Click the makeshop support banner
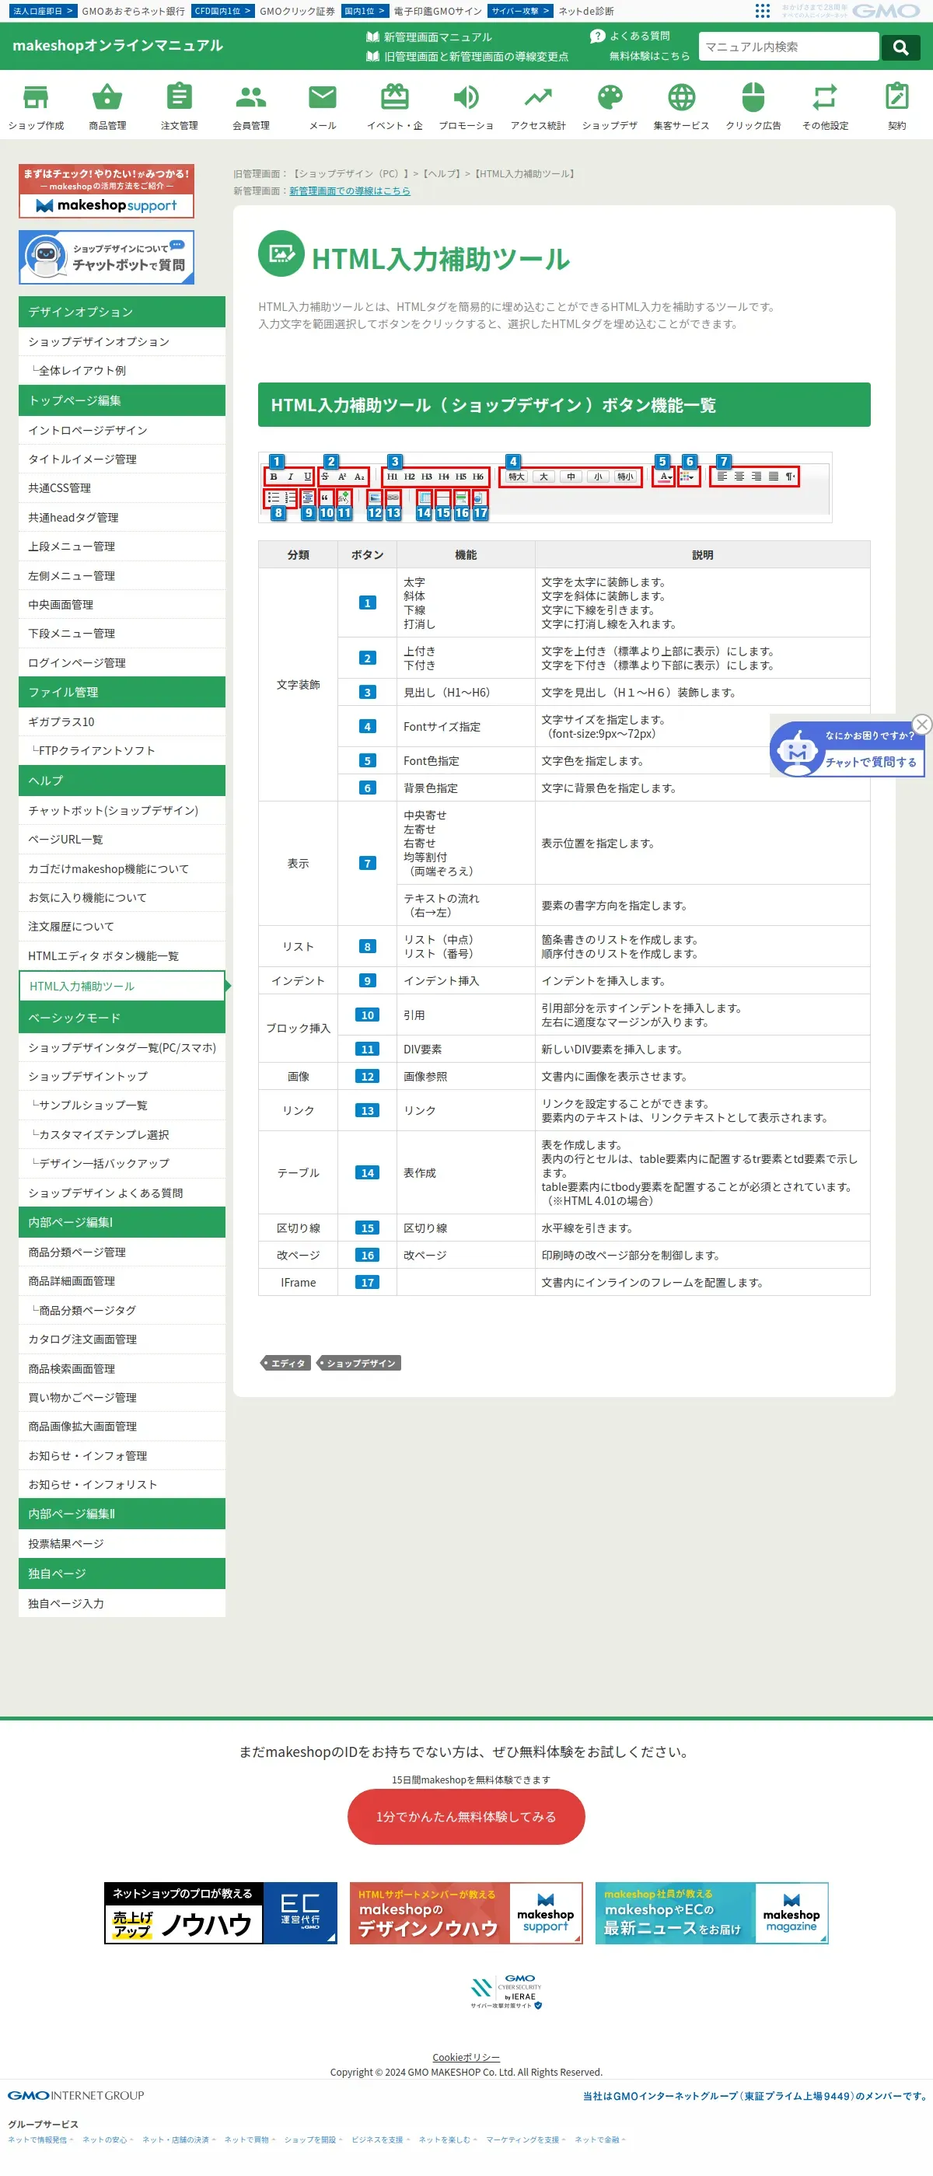933x2176 pixels. tap(107, 191)
